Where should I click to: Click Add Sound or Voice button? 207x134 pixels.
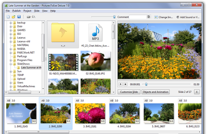click(x=188, y=17)
